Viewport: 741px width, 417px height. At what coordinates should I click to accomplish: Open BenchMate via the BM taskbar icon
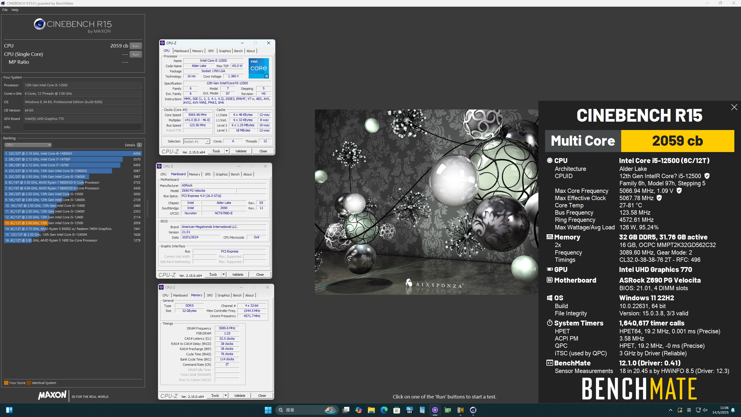point(461,410)
